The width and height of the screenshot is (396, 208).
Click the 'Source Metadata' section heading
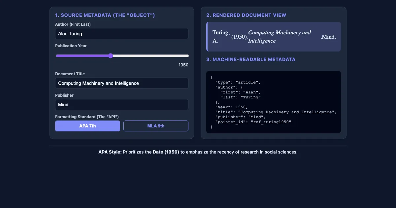pyautogui.click(x=105, y=15)
